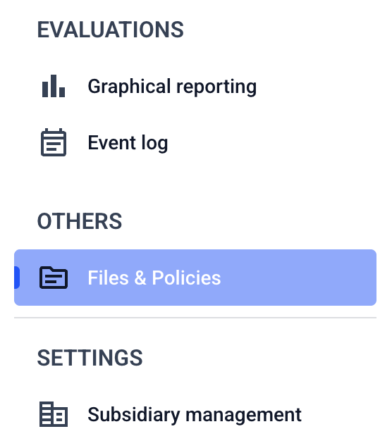This screenshot has width=392, height=448.
Task: Click the OTHERS section heading
Action: 80,221
